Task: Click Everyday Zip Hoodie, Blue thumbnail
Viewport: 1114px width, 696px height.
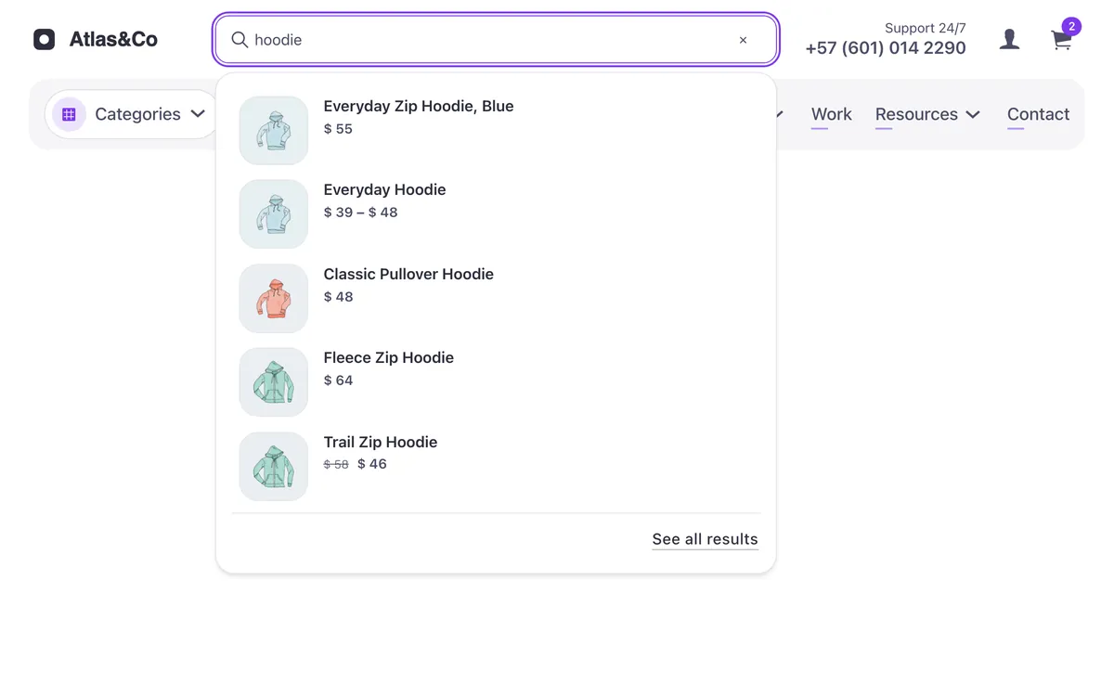Action: coord(274,130)
